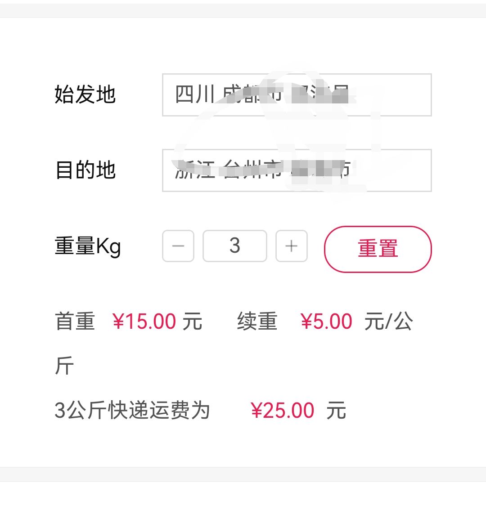486x514 pixels.
Task: Decrease weight with the minus button
Action: [x=178, y=246]
